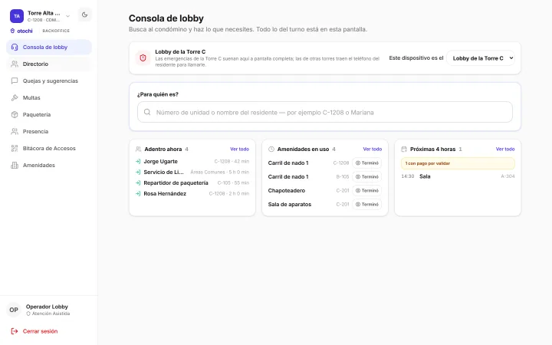Image resolution: width=552 pixels, height=345 pixels.
Task: Focus the resident search field
Action: click(x=324, y=112)
